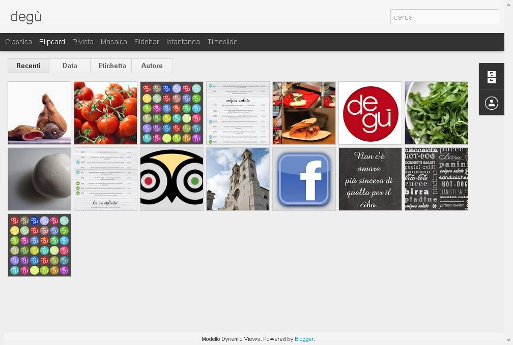The height and width of the screenshot is (345, 513).
Task: Choose the Mosaico view
Action: (x=114, y=42)
